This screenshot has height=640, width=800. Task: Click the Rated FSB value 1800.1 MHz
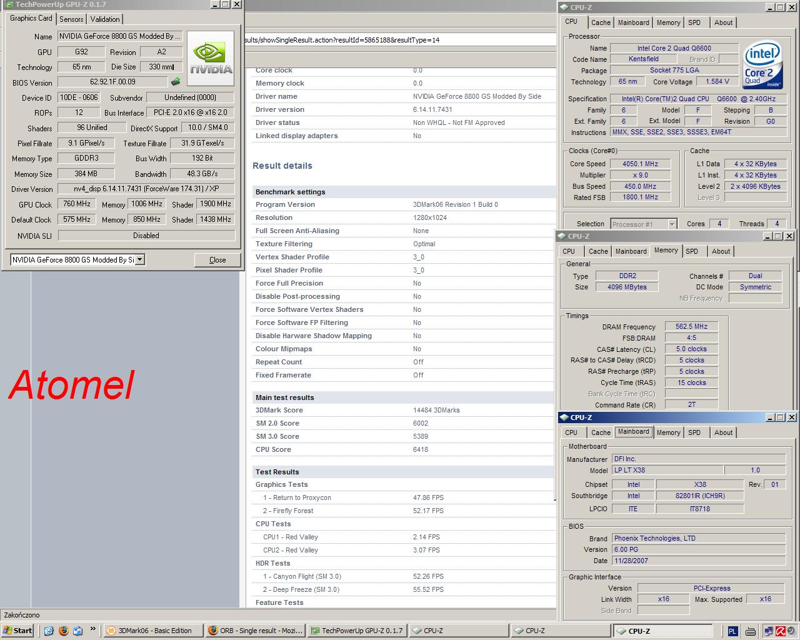pyautogui.click(x=641, y=197)
